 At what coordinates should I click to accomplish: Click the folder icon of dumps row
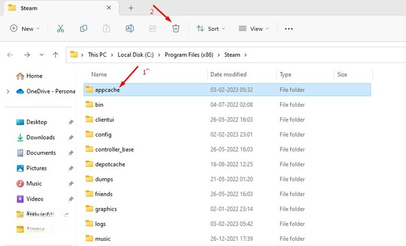[x=89, y=179]
